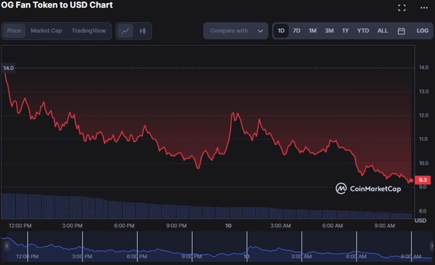Select the Price tab

[x=14, y=31]
